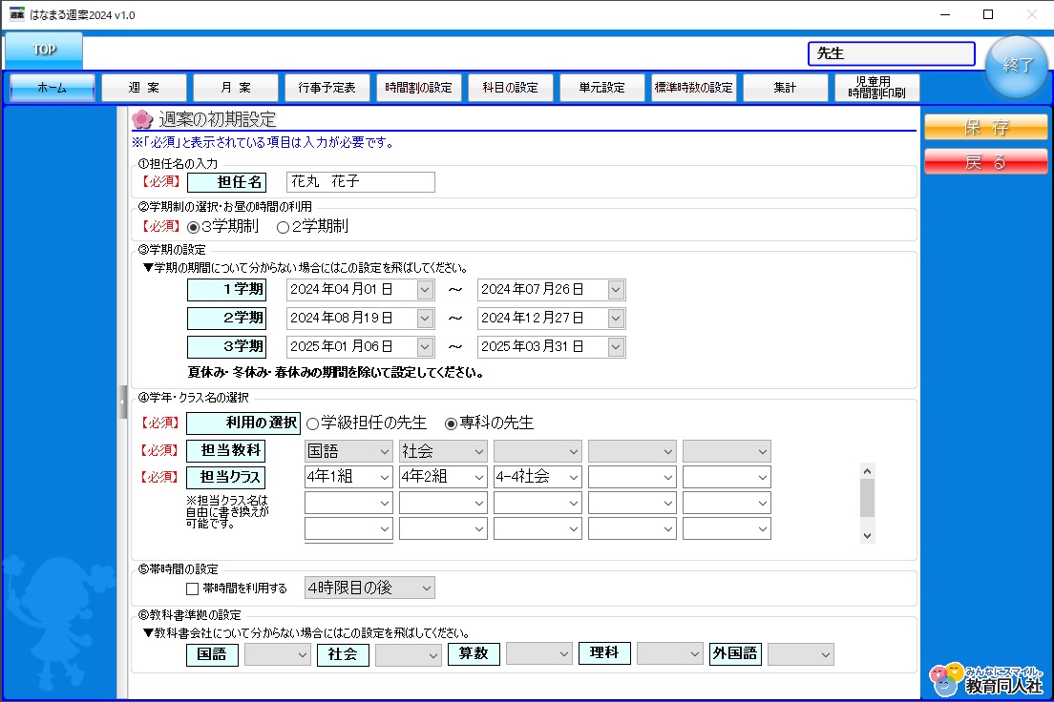
Task: Click scroll down arrow of class list
Action: [x=867, y=535]
